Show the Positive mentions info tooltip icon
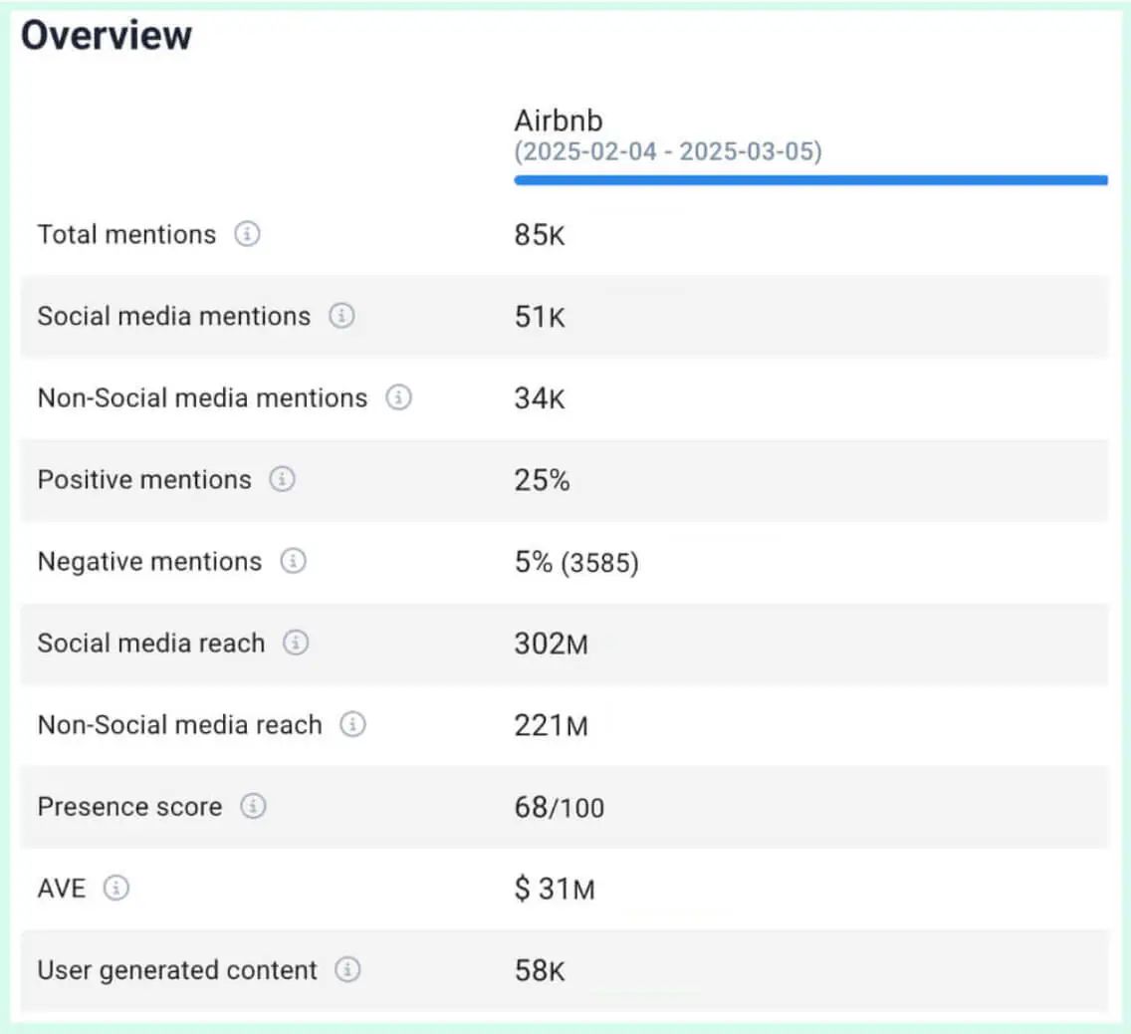 click(282, 478)
